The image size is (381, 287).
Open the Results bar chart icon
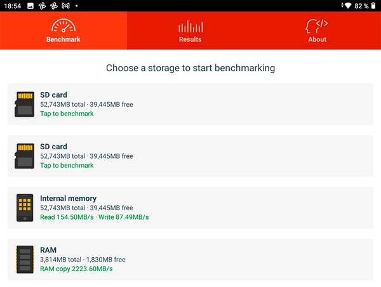[190, 26]
